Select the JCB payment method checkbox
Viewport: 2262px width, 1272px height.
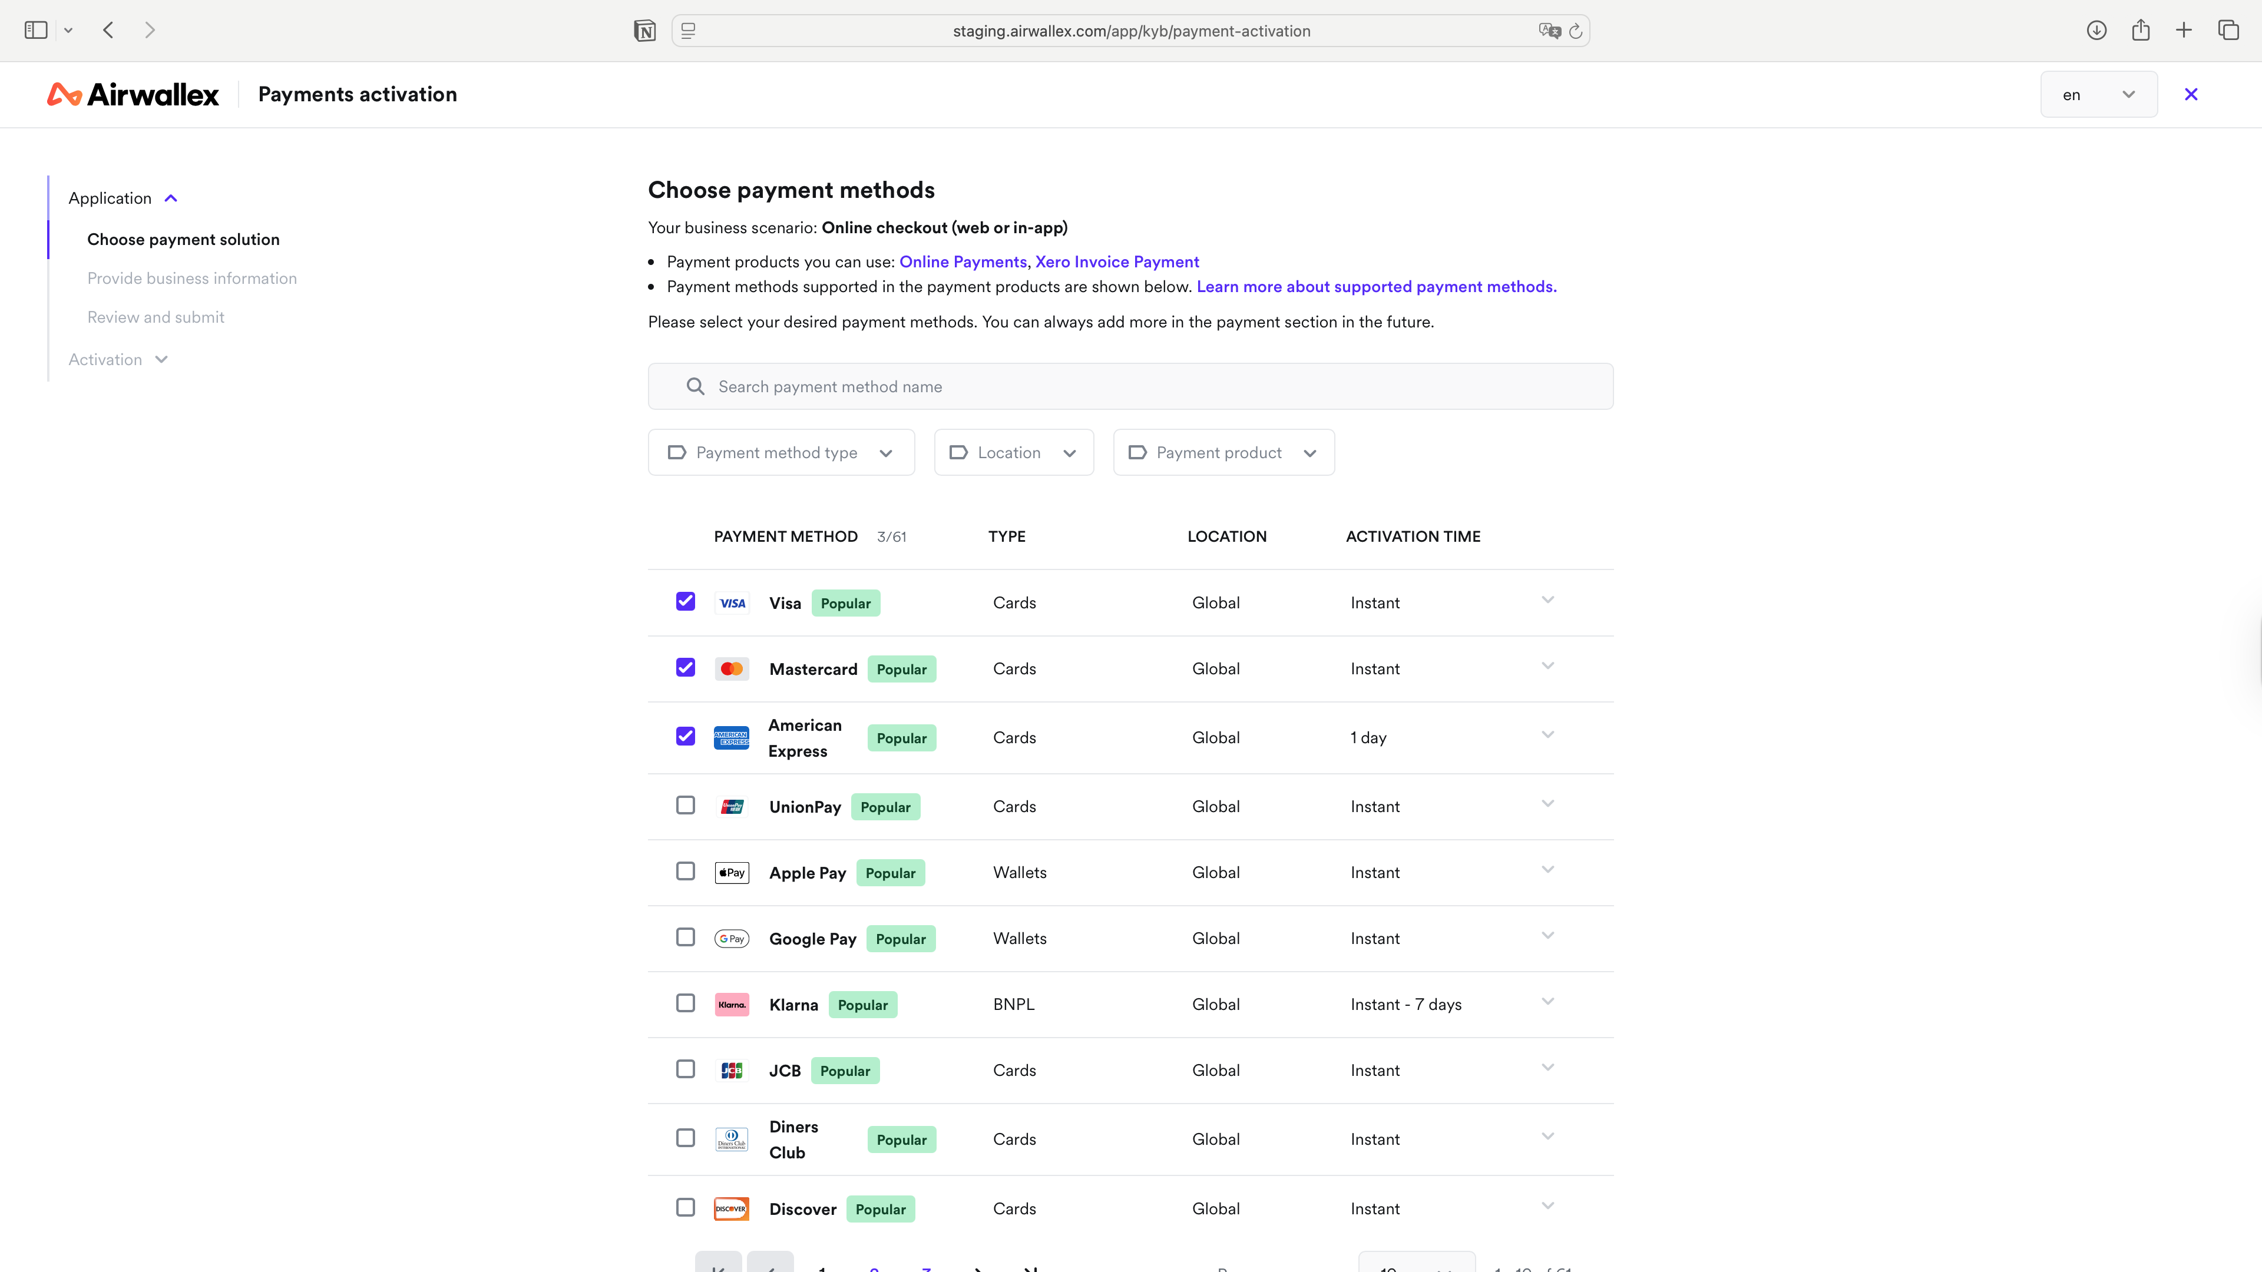685,1069
